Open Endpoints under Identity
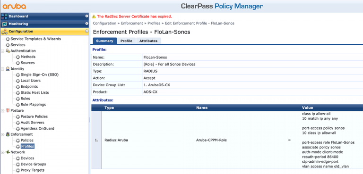This screenshot has width=363, height=174. [29, 87]
